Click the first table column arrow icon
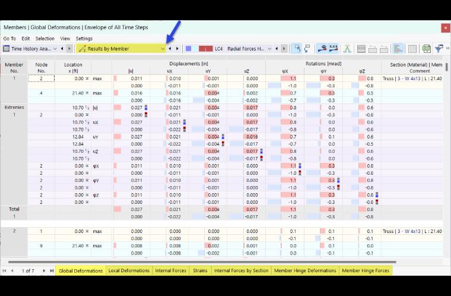This screenshot has height=296, width=451. [373, 49]
